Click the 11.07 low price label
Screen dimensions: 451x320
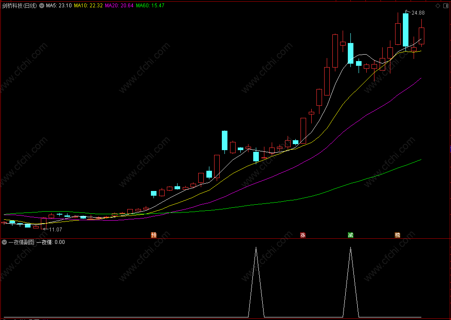click(x=55, y=229)
